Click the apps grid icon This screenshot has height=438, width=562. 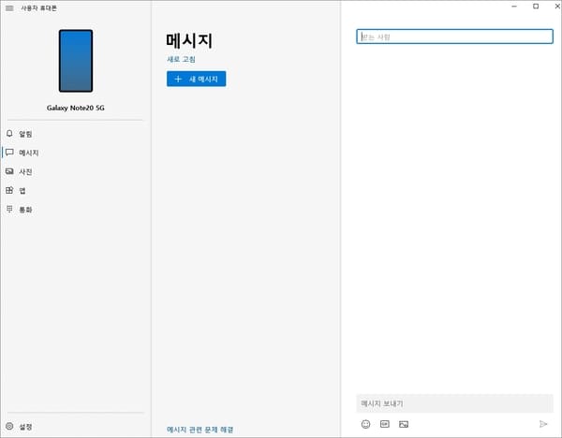click(9, 190)
